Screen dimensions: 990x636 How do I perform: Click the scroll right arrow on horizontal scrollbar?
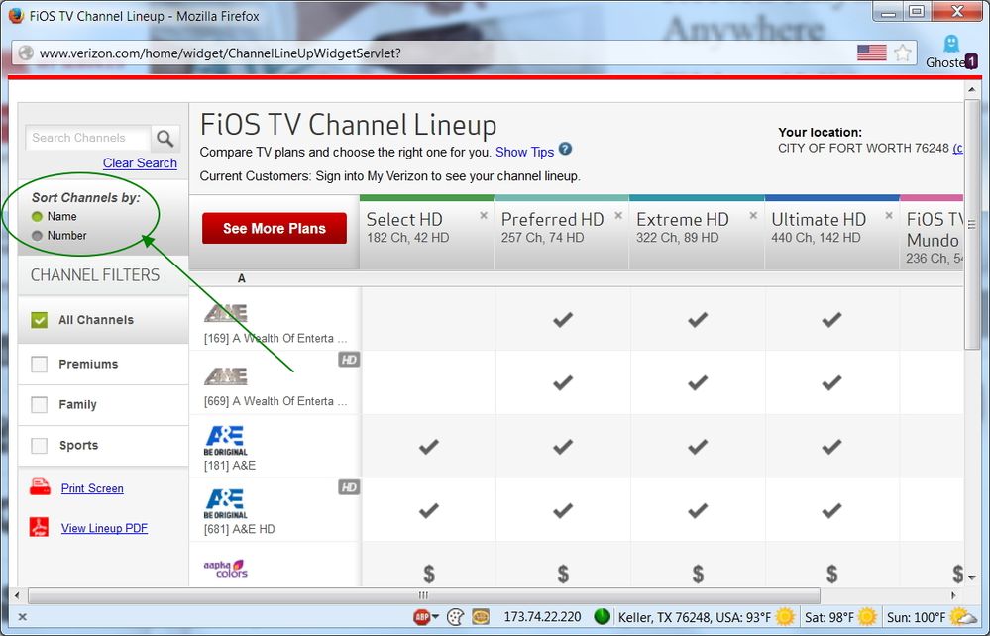[x=953, y=595]
